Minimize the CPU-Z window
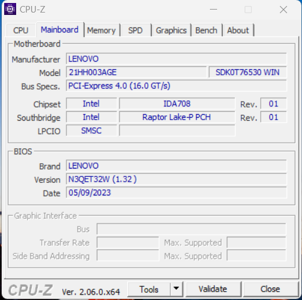The image size is (302, 300). click(x=213, y=9)
